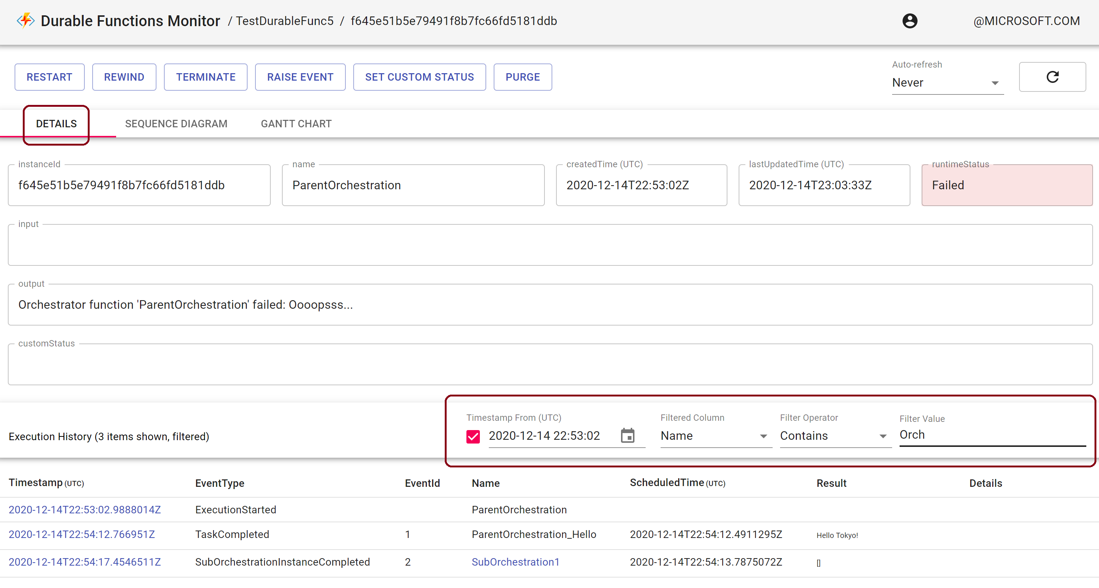Open the SubOrchestration1 link
Image resolution: width=1099 pixels, height=588 pixels.
[515, 562]
